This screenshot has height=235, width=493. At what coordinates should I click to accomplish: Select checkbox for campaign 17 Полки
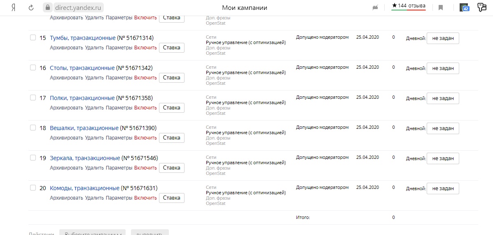33,98
